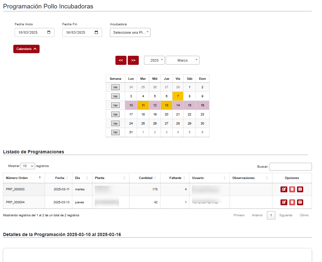Select pagination page 1

tap(271, 215)
